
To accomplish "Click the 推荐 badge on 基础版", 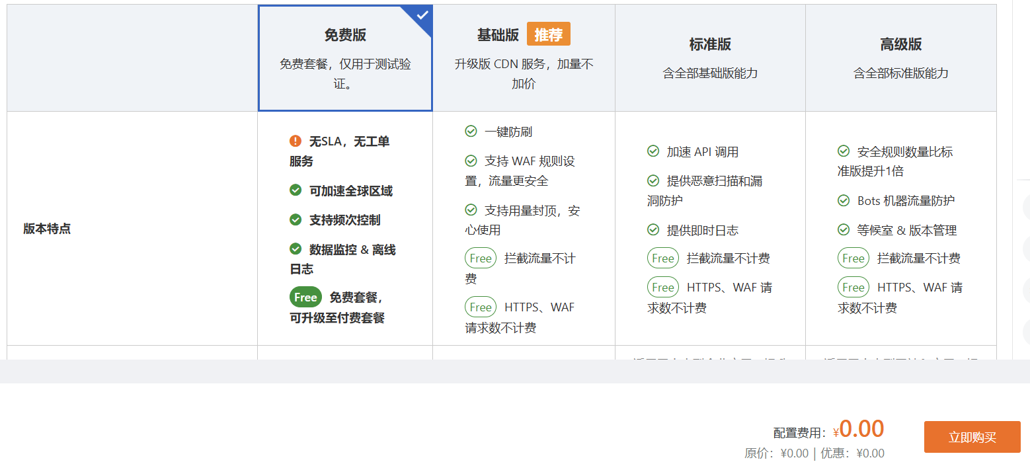I will [x=547, y=34].
